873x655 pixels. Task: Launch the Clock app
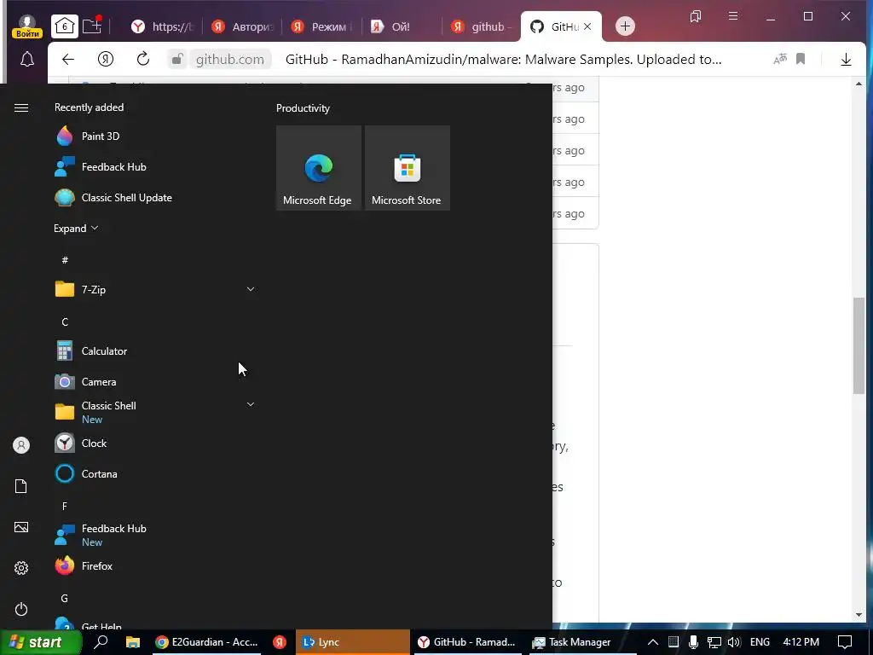(x=153, y=443)
